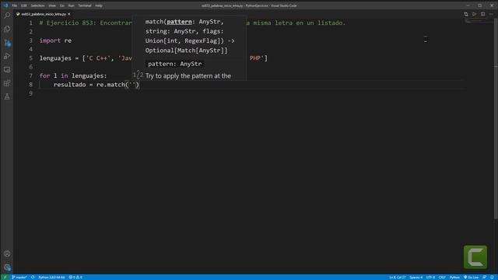
Task: Change indentation via Spaces: 4
Action: click(416, 277)
